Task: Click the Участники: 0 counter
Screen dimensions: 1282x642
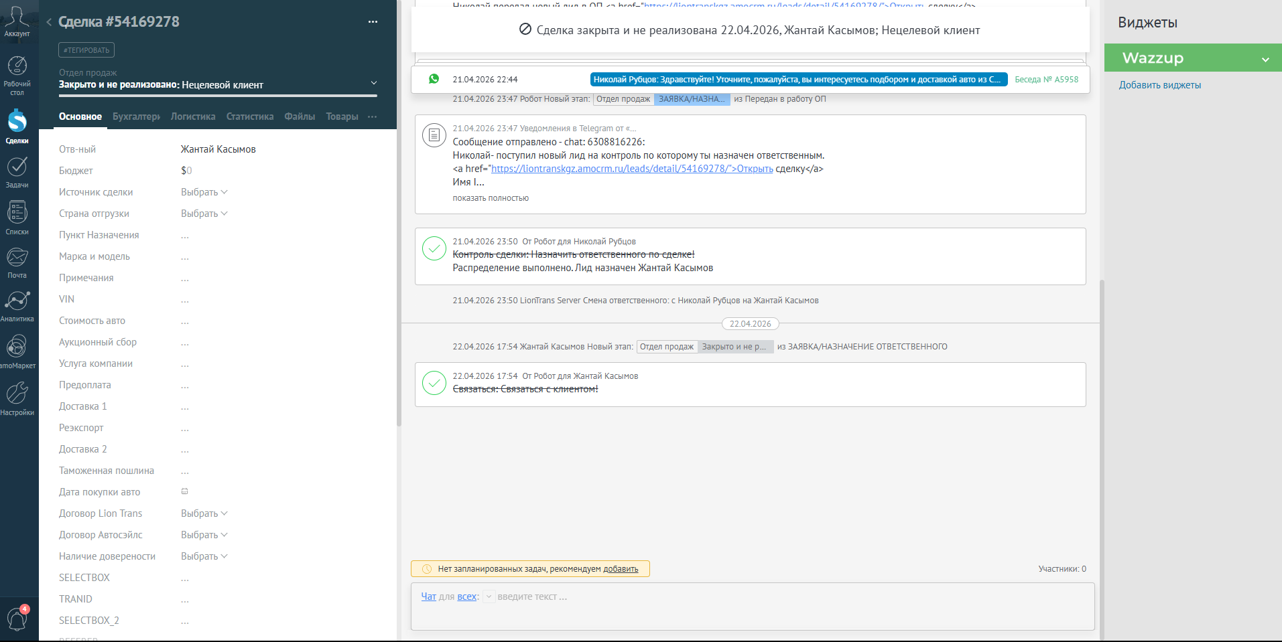Action: coord(1062,569)
